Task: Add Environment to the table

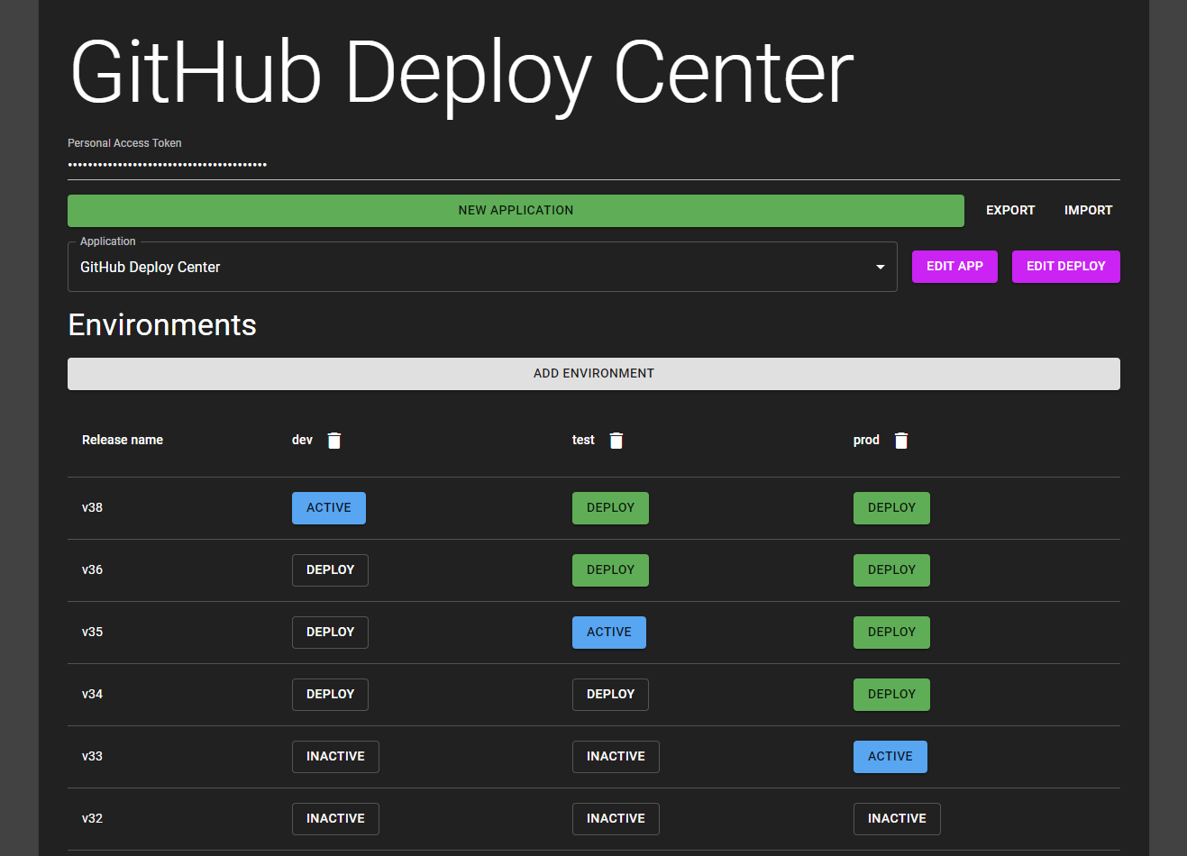Action: coord(594,374)
